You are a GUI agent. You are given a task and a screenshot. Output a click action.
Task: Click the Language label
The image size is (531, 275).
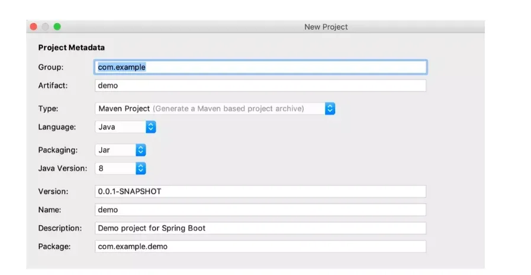pyautogui.click(x=57, y=127)
